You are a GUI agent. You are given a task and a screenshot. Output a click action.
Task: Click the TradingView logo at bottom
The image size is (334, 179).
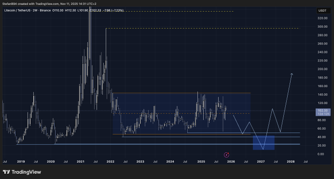pos(22,172)
